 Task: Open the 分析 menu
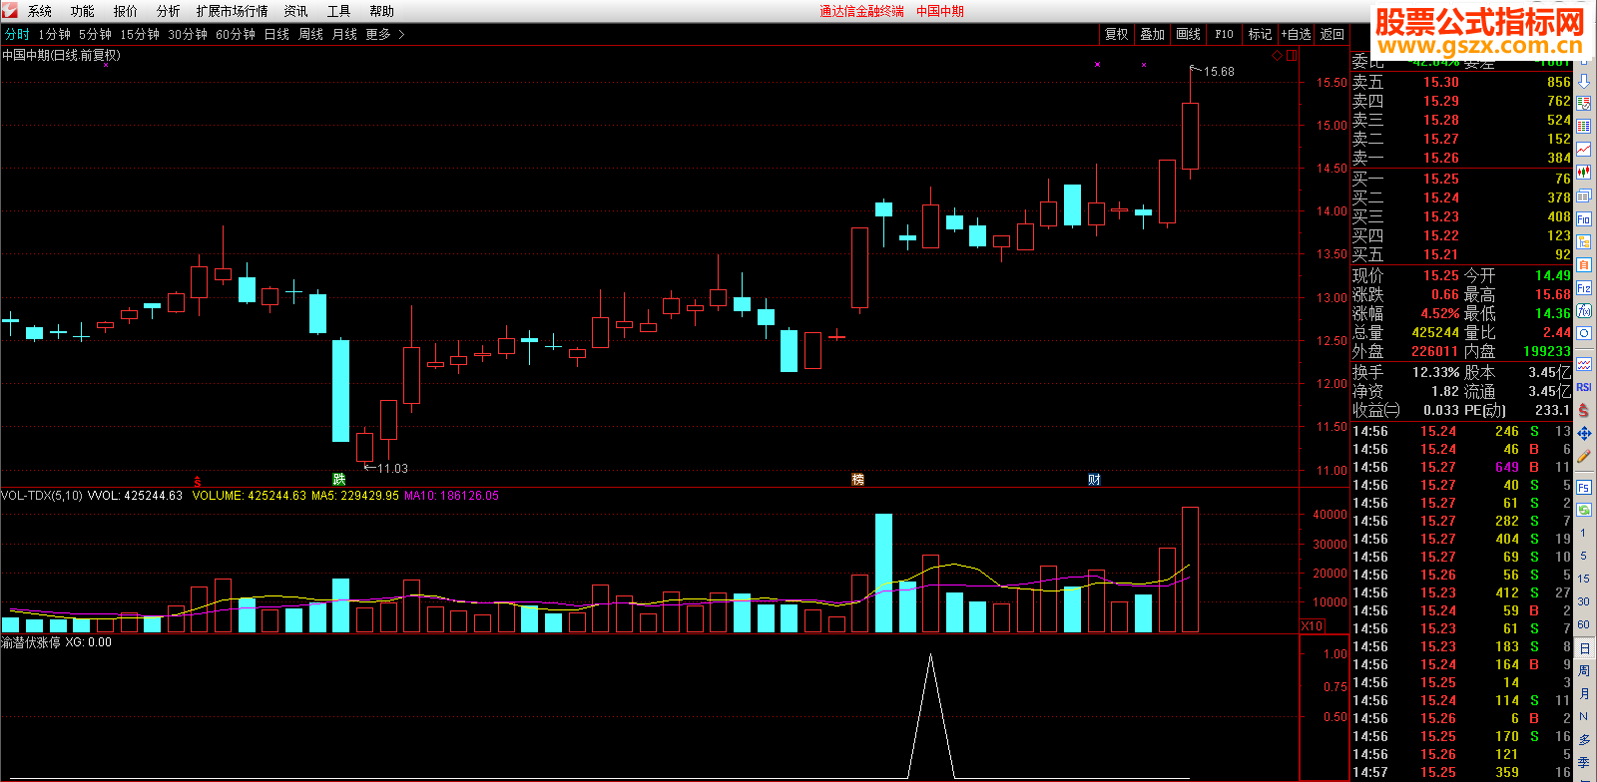tap(169, 11)
